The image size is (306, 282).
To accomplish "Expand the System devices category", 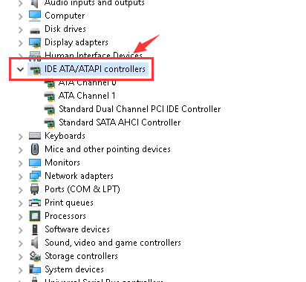I will pyautogui.click(x=21, y=270).
